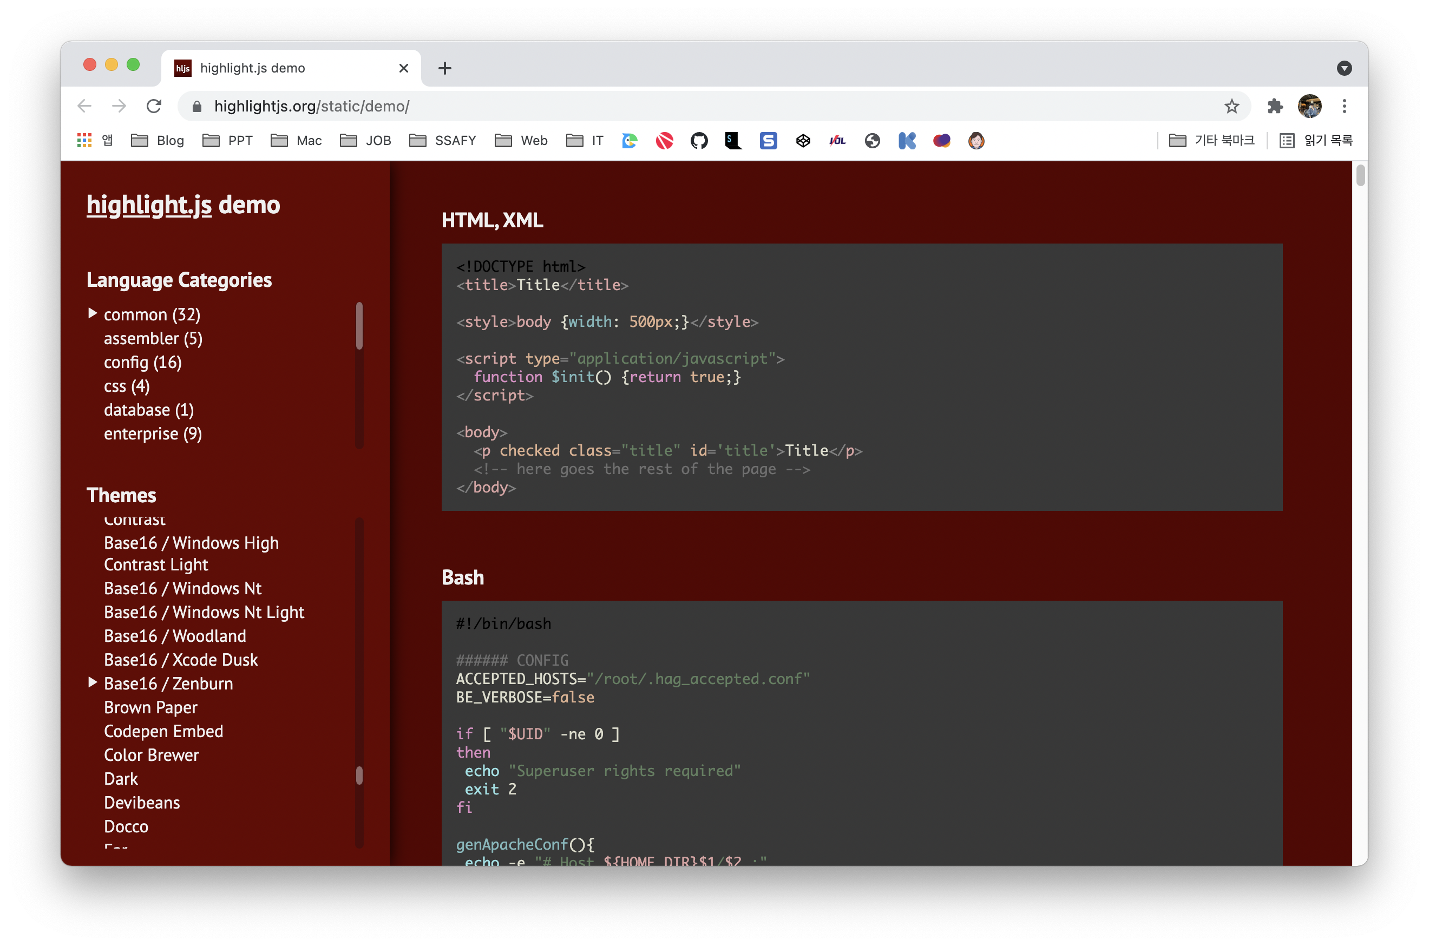Click the Themes list scrollbar thumb
Image resolution: width=1429 pixels, height=946 pixels.
(359, 774)
